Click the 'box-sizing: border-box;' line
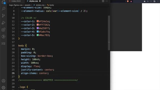This screenshot has width=160, height=90. (37, 56)
